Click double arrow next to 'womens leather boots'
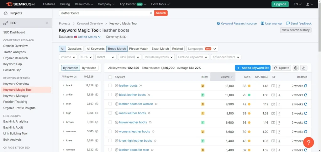The image size is (321, 152). (x=153, y=132)
